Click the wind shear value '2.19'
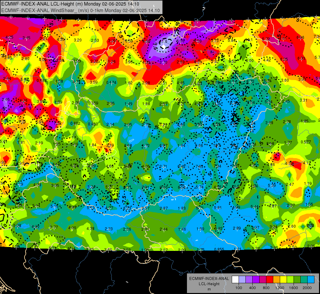This screenshot has width=320, height=294. tap(39, 143)
